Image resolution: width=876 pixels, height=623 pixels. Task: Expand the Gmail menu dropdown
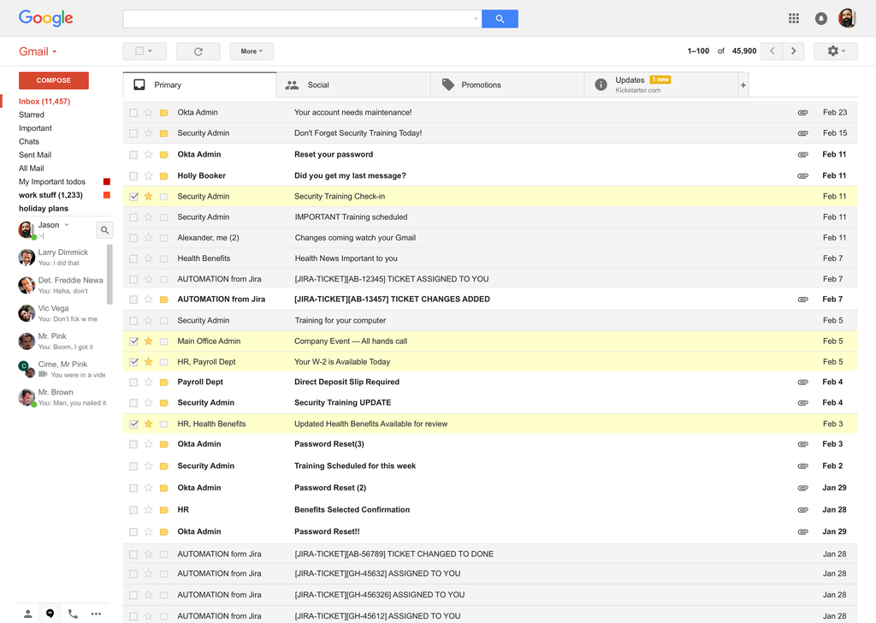click(55, 51)
